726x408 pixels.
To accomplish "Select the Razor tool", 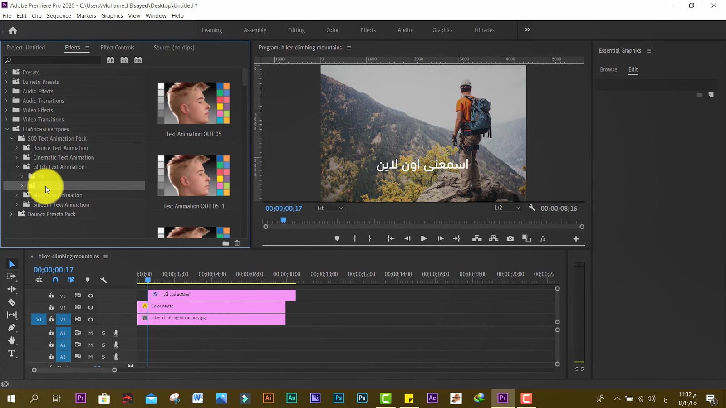I will (12, 302).
